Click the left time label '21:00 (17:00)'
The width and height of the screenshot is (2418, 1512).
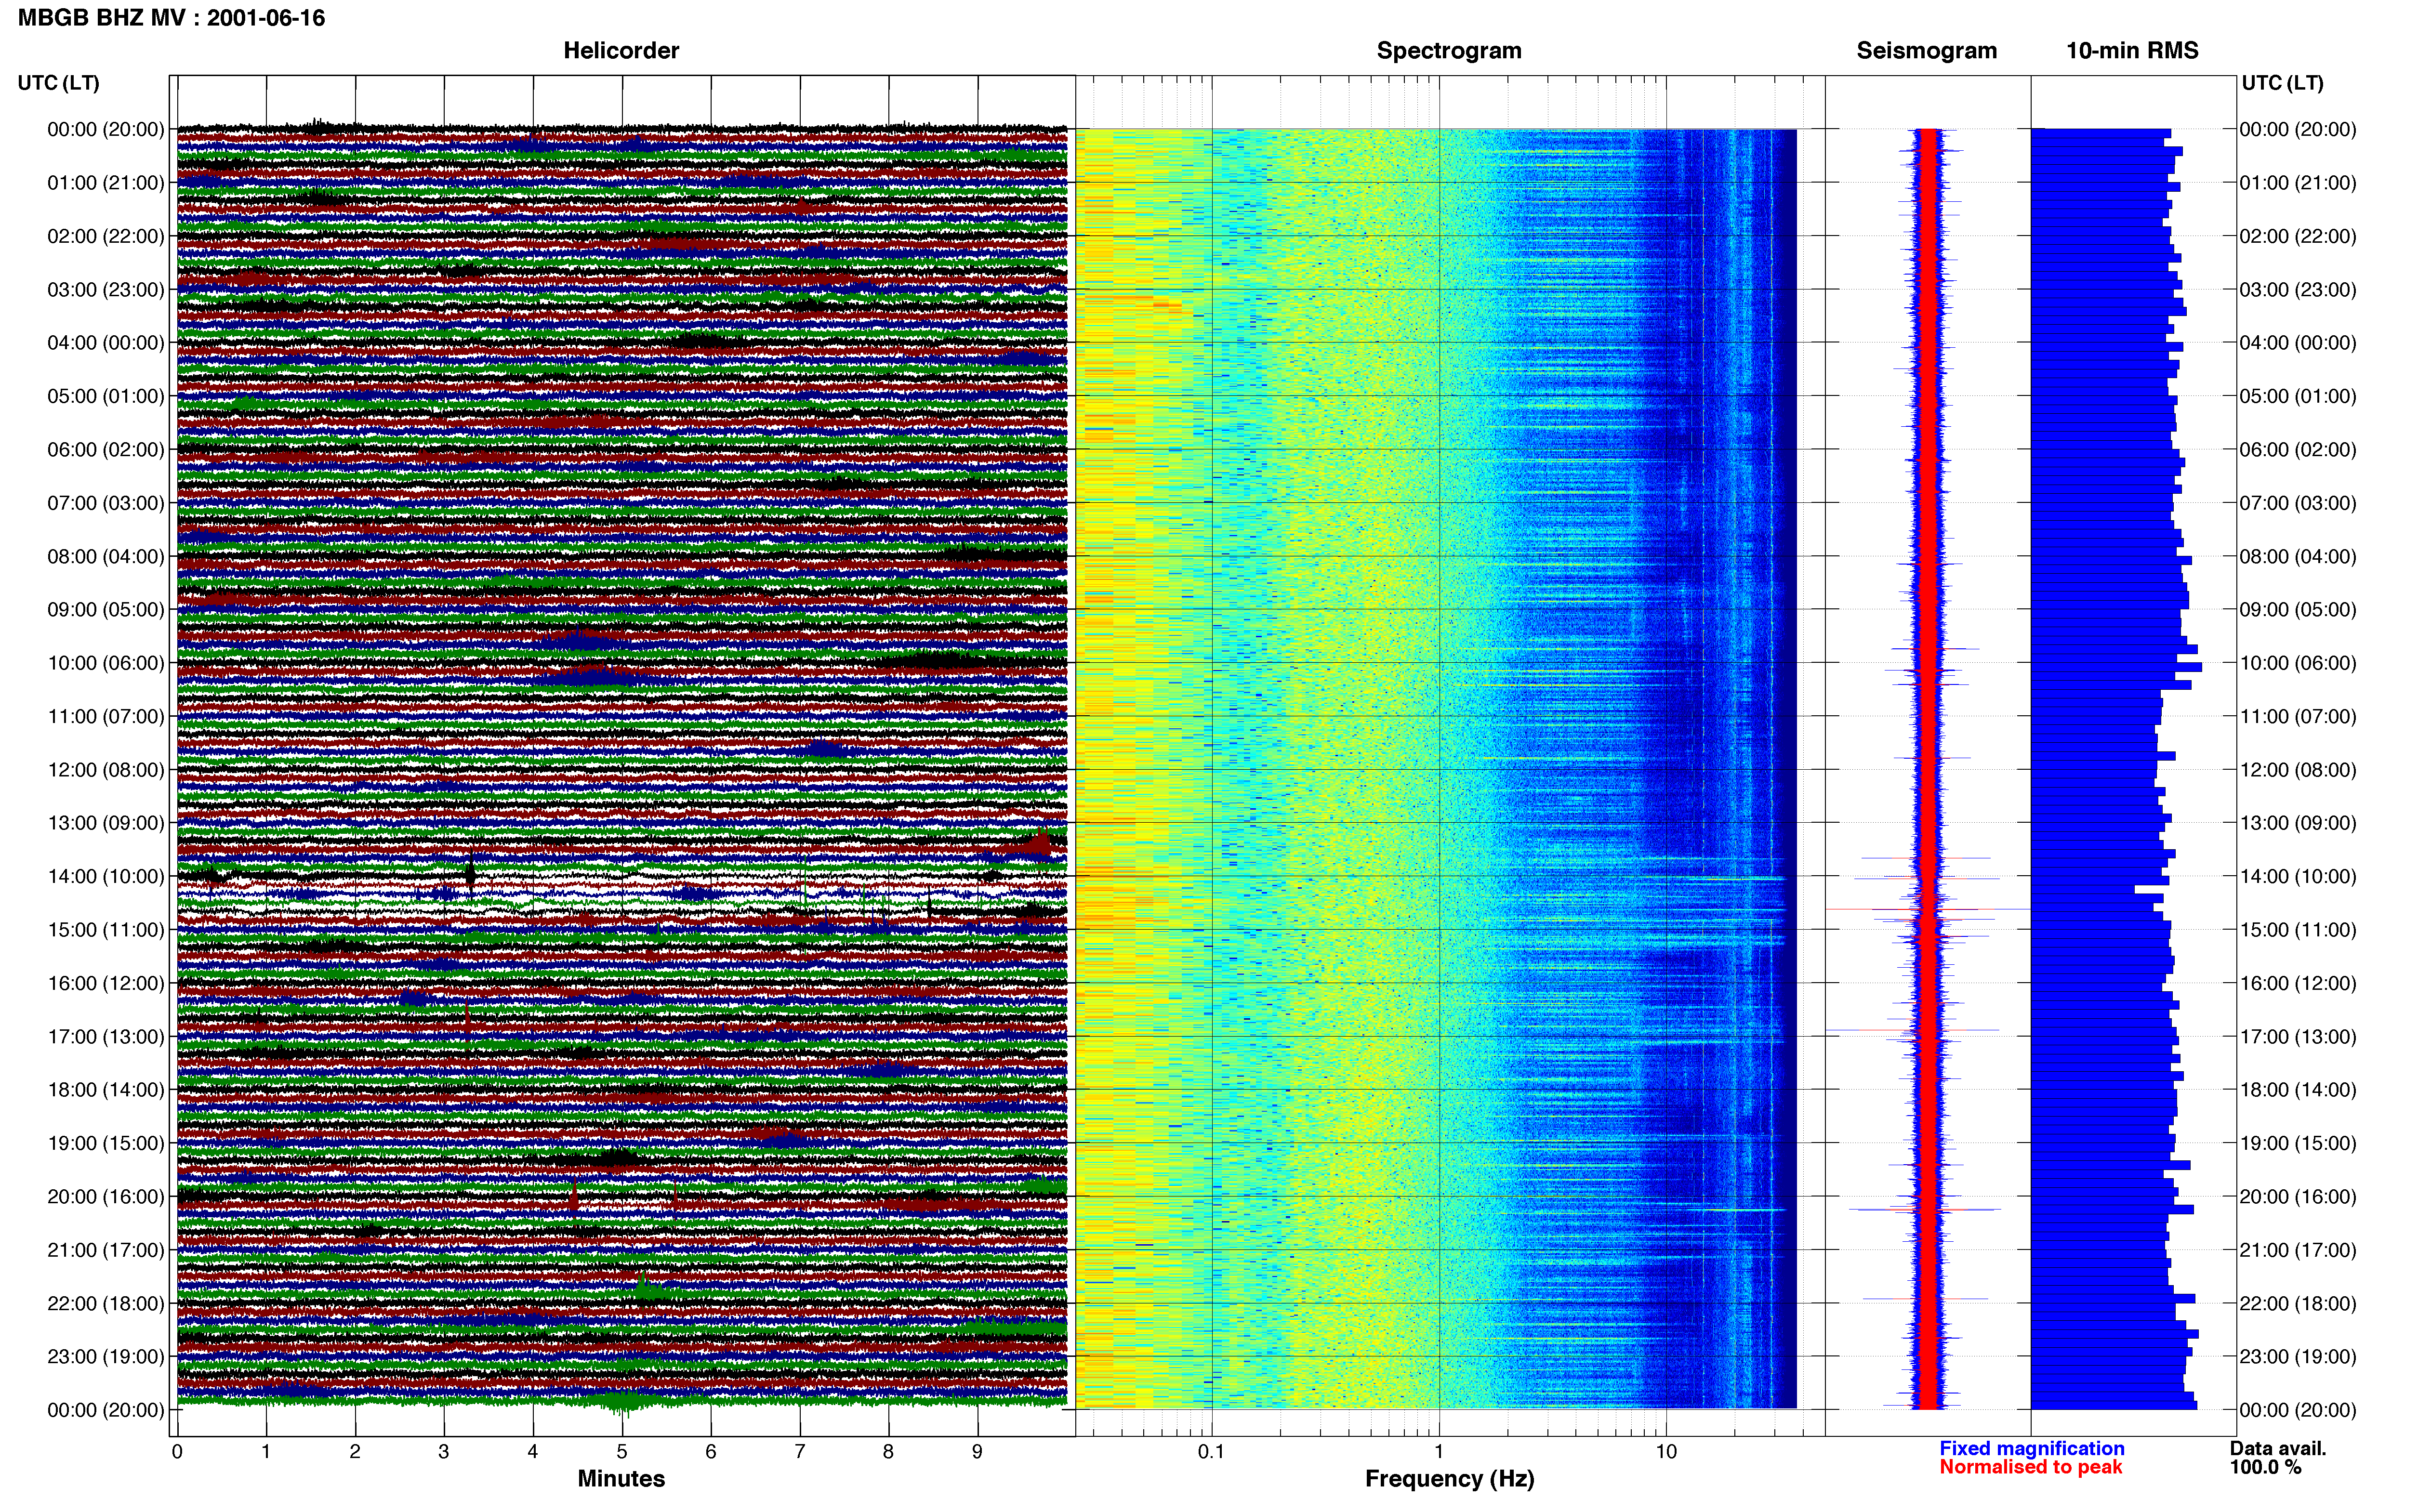[x=106, y=1249]
